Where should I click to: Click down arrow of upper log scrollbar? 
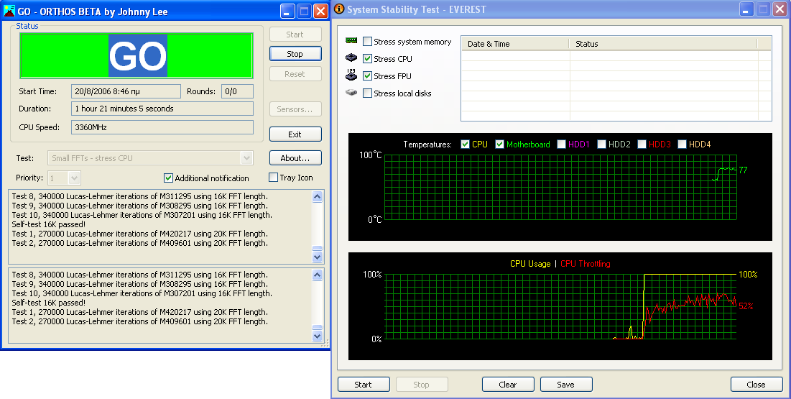pos(318,257)
